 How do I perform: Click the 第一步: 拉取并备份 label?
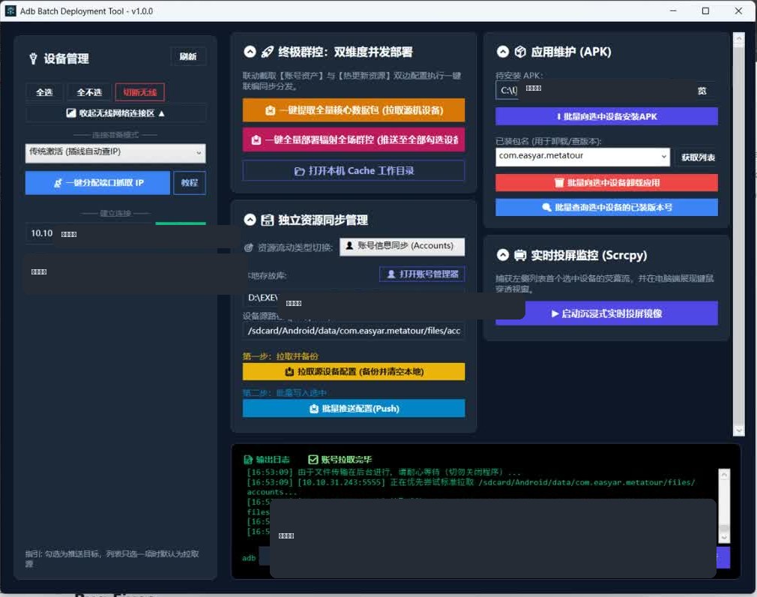click(280, 356)
